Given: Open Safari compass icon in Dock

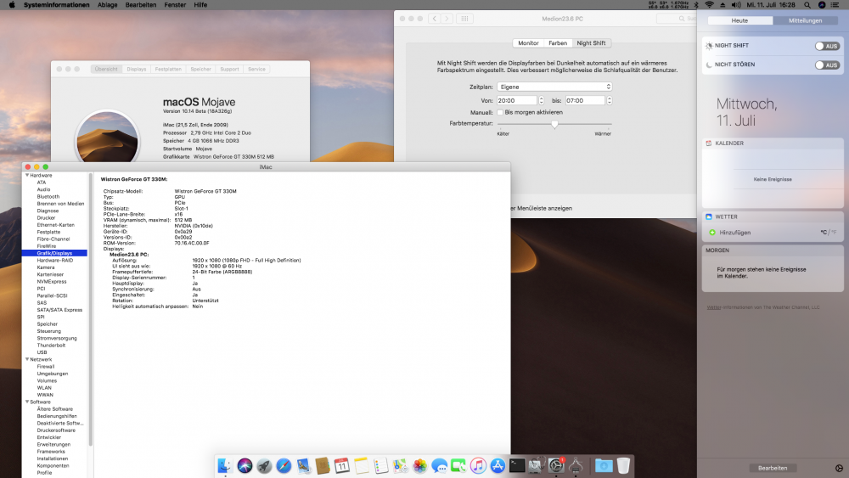Looking at the screenshot, I should coord(284,465).
